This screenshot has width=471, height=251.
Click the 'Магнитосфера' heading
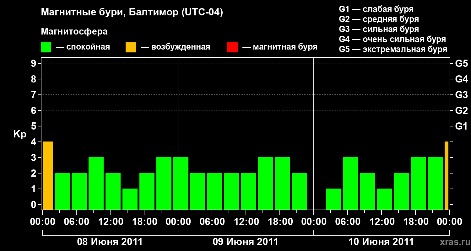[74, 32]
